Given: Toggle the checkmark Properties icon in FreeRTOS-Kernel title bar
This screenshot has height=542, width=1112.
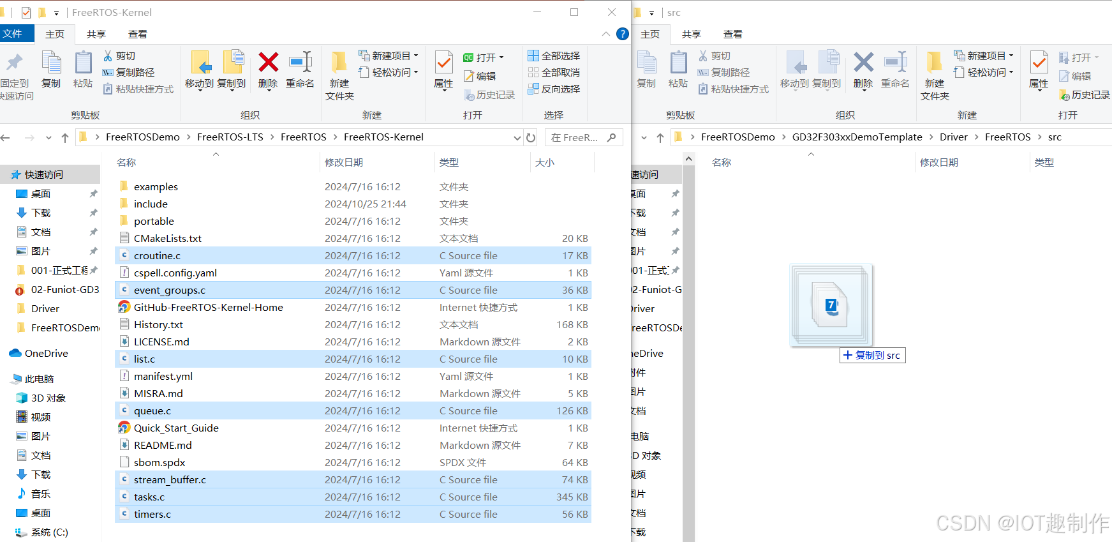Looking at the screenshot, I should click(26, 12).
